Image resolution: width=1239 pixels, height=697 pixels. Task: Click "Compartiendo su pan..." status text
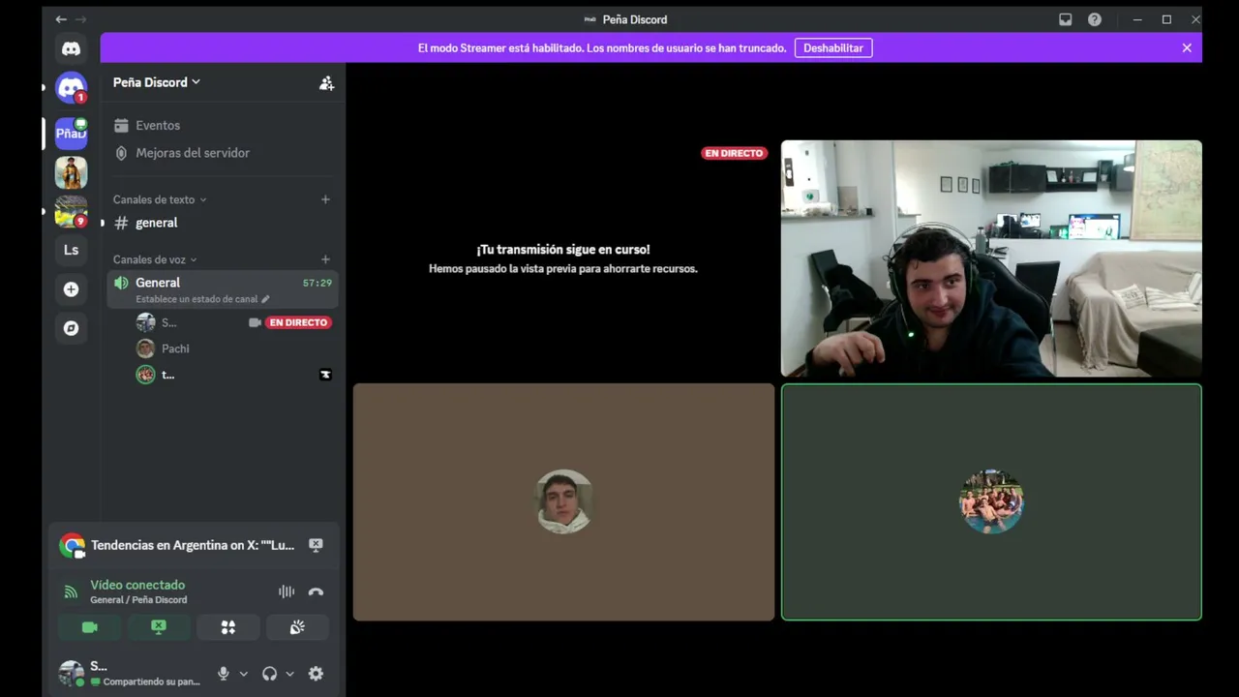151,682
